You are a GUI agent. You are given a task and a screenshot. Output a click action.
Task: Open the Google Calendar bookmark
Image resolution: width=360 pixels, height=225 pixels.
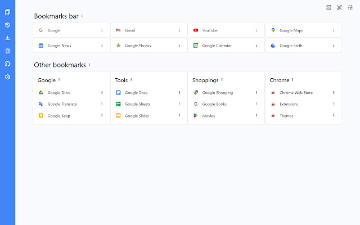tap(226, 46)
